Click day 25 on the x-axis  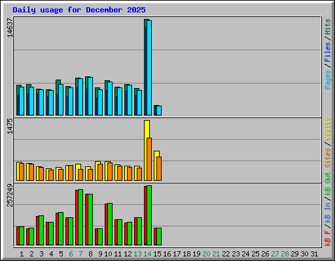tap(255, 254)
